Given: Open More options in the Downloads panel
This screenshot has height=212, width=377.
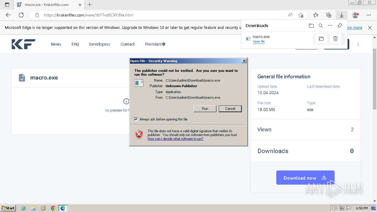Looking at the screenshot, I should click(330, 26).
